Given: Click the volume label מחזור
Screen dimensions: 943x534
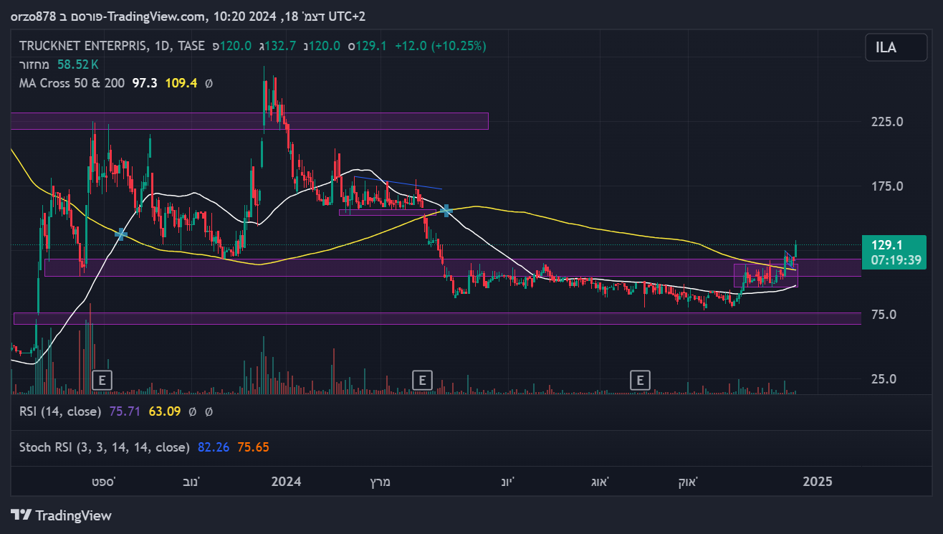Looking at the screenshot, I should pyautogui.click(x=34, y=65).
